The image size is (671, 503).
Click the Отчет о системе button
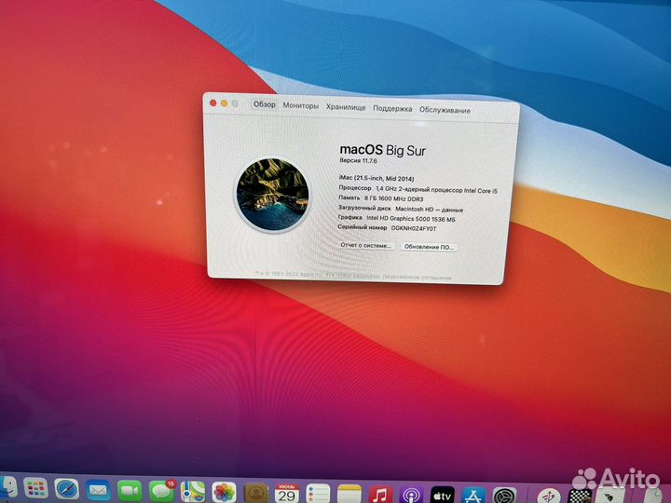pyautogui.click(x=366, y=246)
